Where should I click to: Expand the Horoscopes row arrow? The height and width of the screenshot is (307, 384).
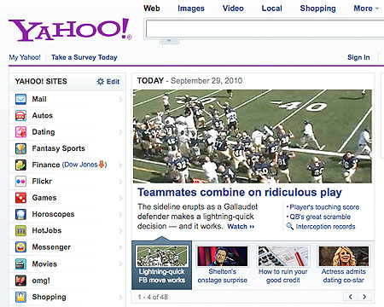pyautogui.click(x=120, y=215)
